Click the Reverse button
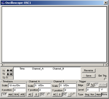109x99 pixels. [89, 70]
